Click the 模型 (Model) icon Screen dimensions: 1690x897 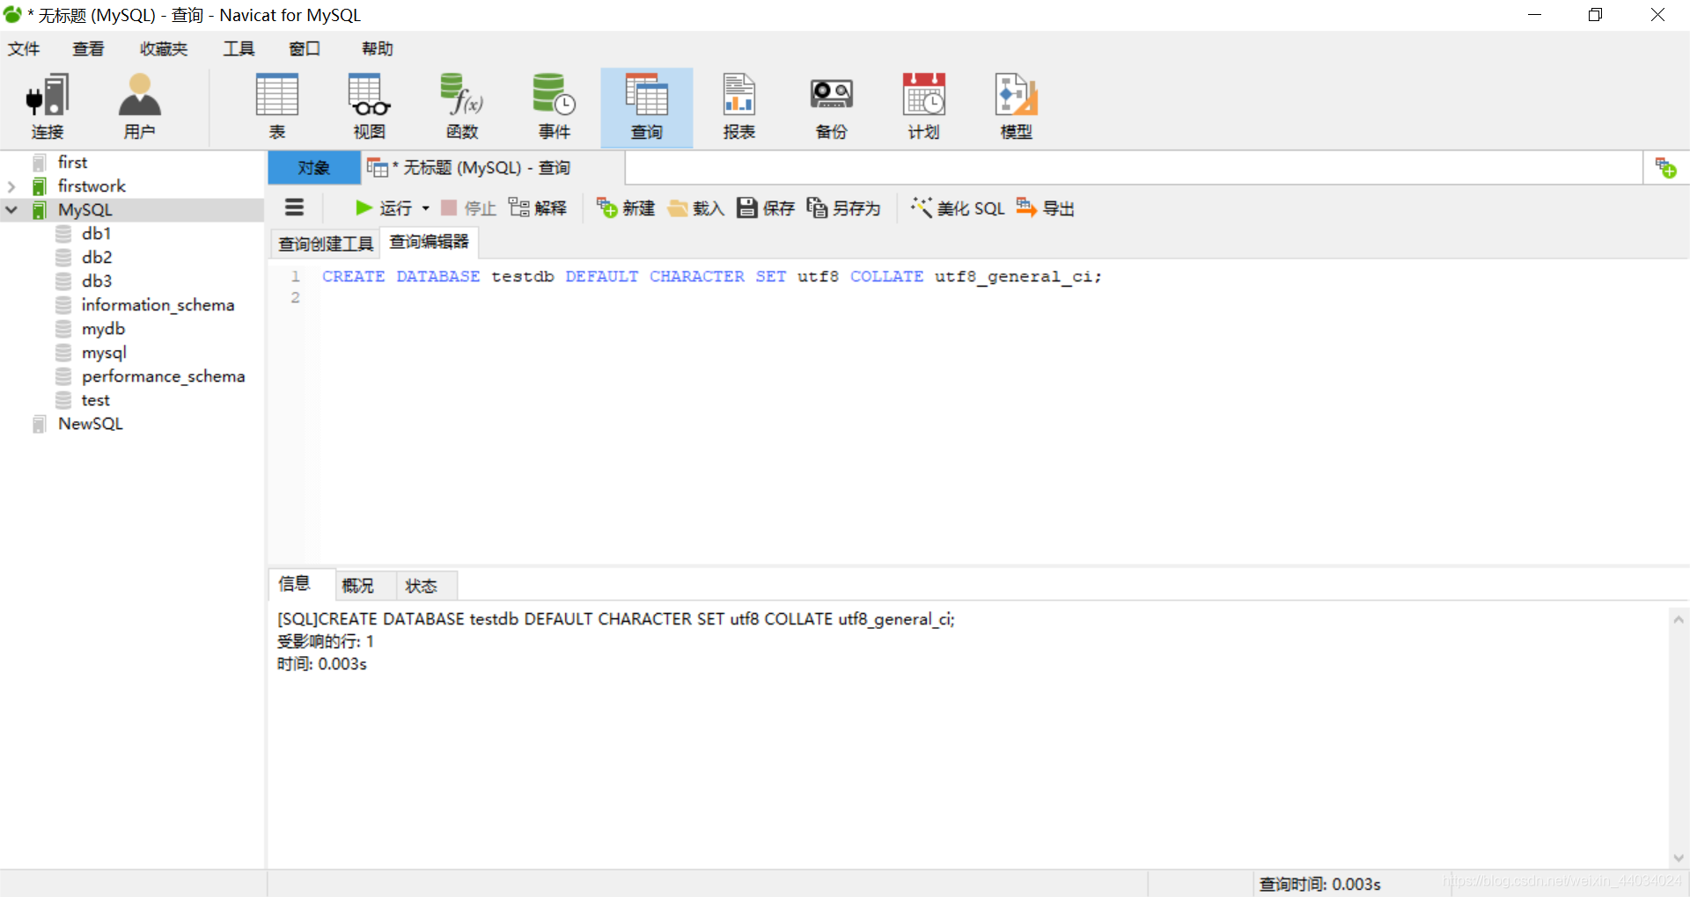coord(1017,106)
